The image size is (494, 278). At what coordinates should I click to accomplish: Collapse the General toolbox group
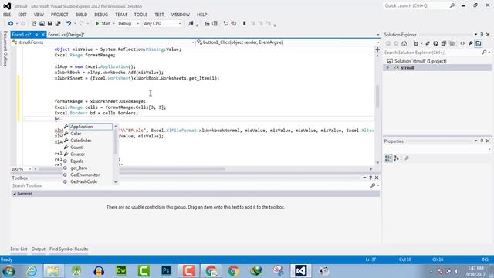pos(15,194)
